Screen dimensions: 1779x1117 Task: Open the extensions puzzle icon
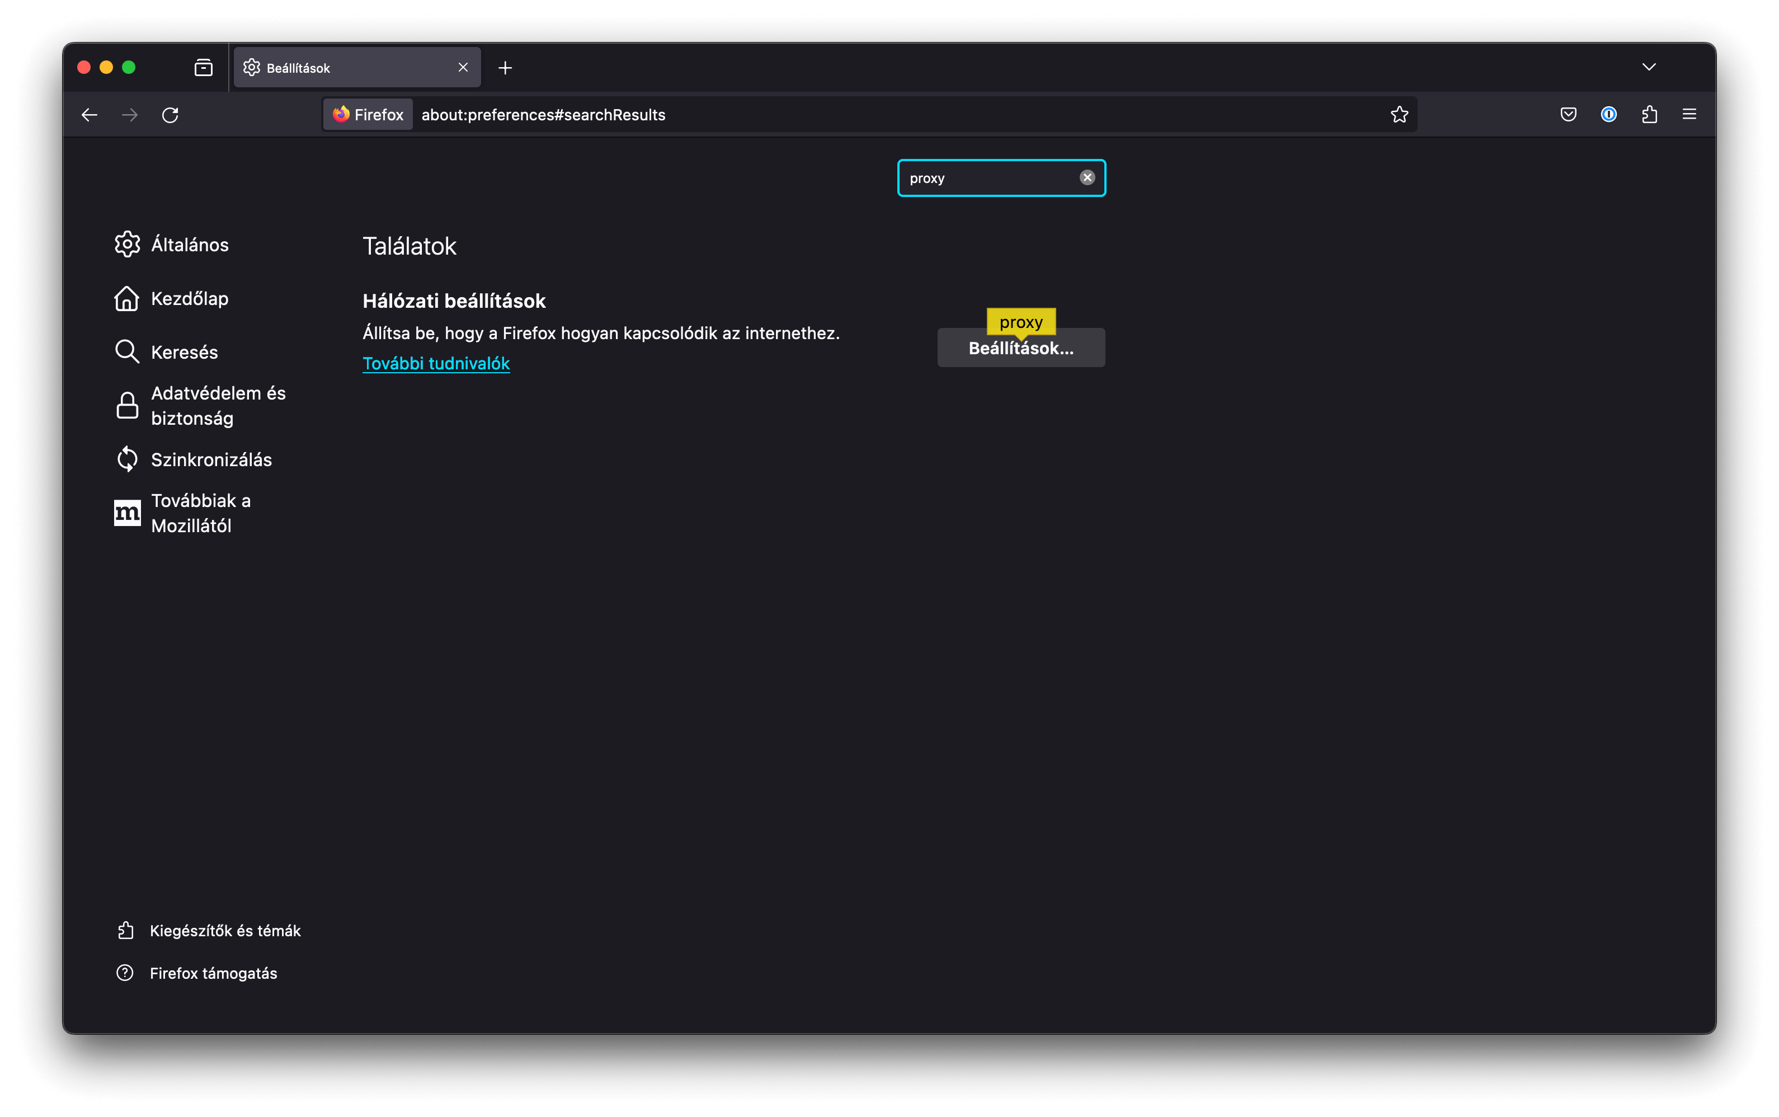1649,115
